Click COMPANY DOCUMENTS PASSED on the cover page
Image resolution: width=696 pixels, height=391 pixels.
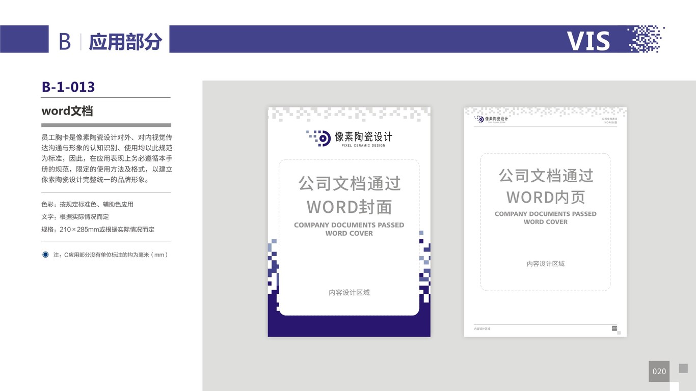[349, 225]
